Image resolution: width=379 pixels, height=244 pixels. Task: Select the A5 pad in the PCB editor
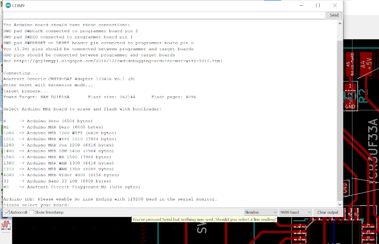(350, 64)
